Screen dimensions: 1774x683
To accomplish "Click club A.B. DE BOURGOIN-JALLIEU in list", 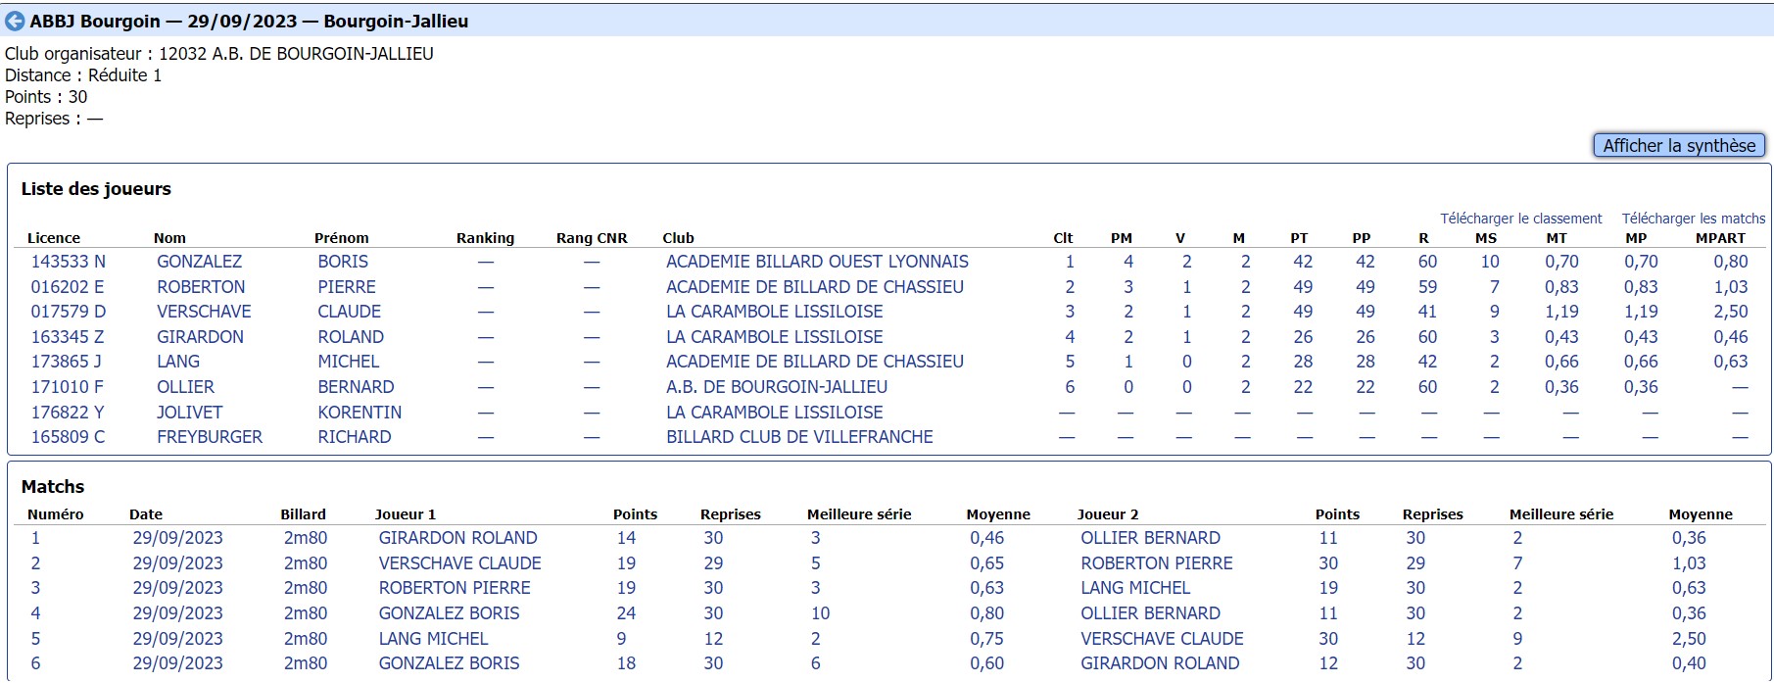I will [x=777, y=387].
